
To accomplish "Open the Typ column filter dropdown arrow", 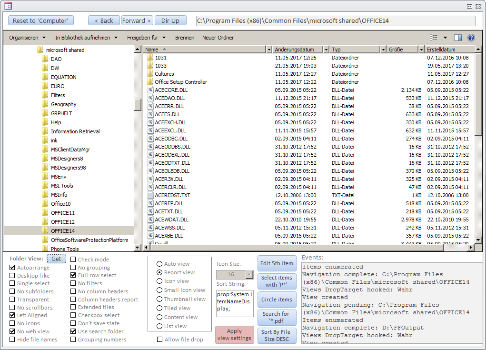I will point(383,50).
